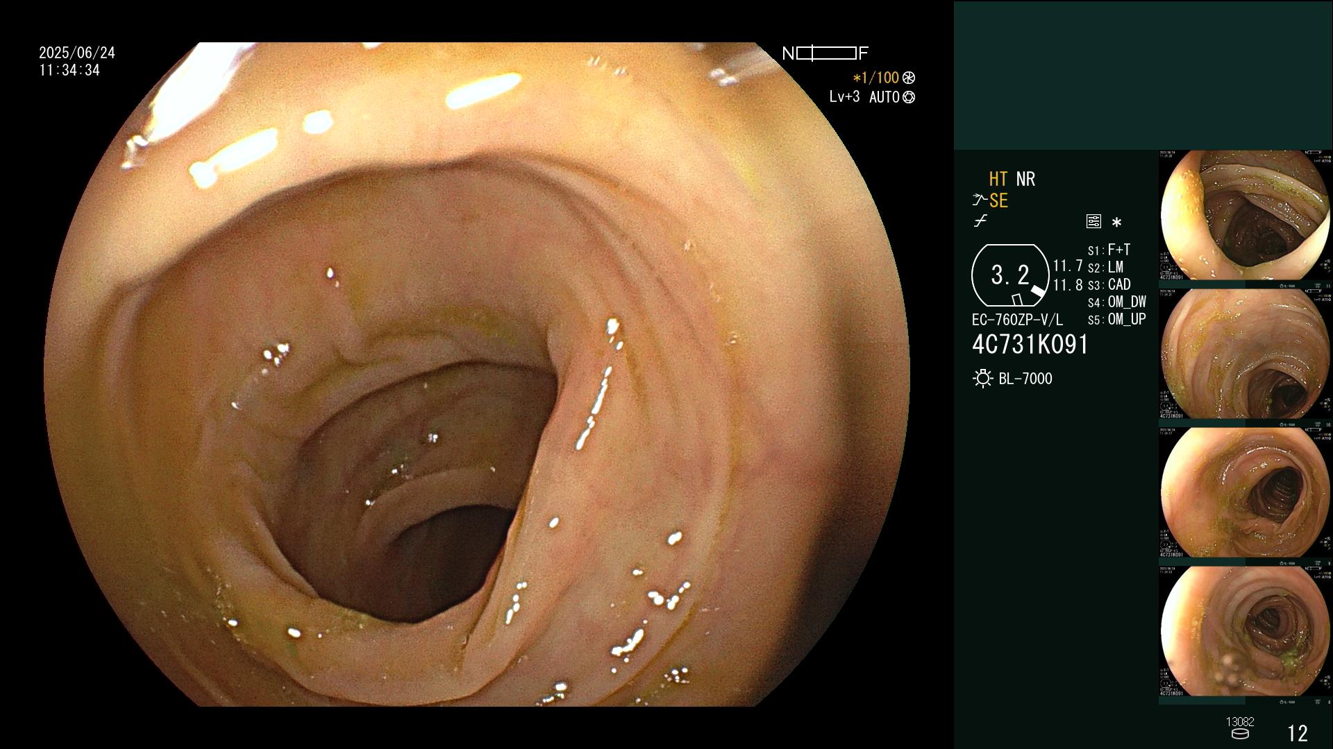This screenshot has height=749, width=1333.
Task: Click the AUTO iris mode label
Action: [x=884, y=97]
